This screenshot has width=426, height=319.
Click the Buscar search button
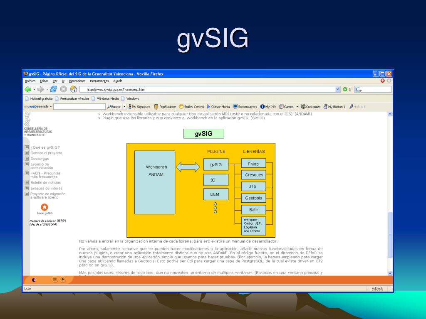[x=114, y=107]
